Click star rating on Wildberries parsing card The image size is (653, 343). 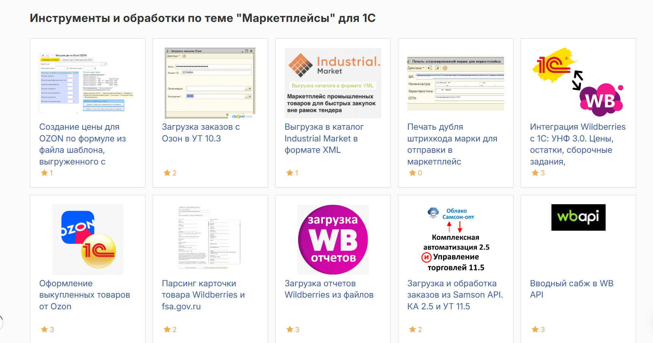tap(170, 329)
